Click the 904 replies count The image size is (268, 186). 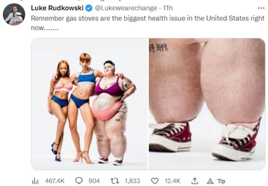[94, 181]
